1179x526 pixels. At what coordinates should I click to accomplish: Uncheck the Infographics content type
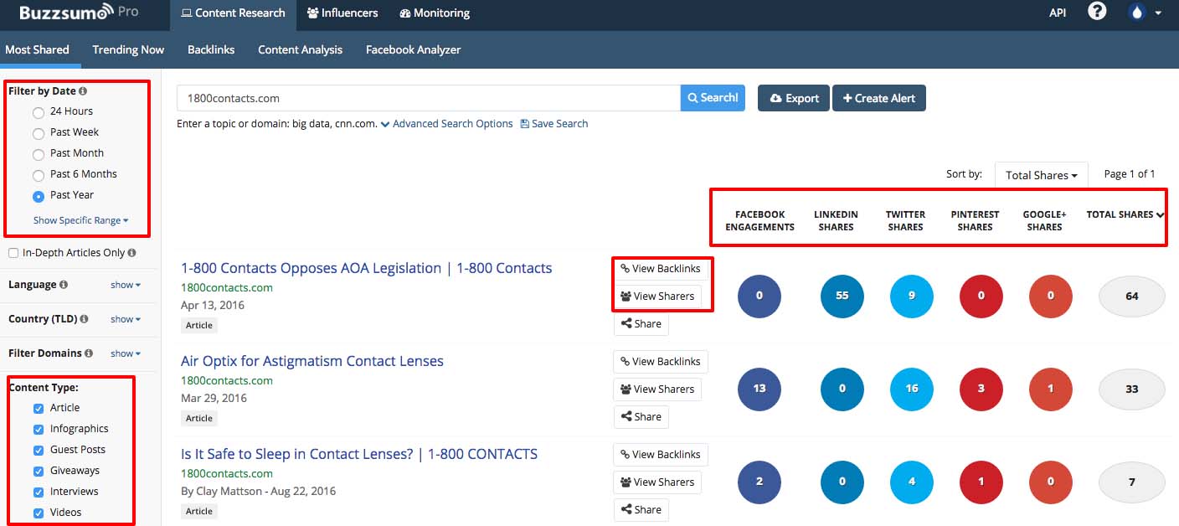[x=39, y=429]
